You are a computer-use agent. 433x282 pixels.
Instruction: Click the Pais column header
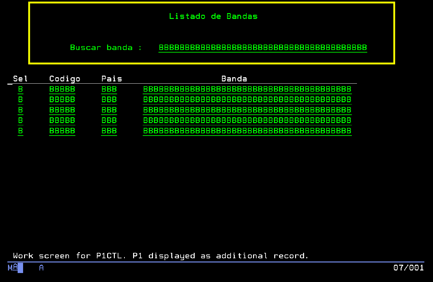[112, 79]
